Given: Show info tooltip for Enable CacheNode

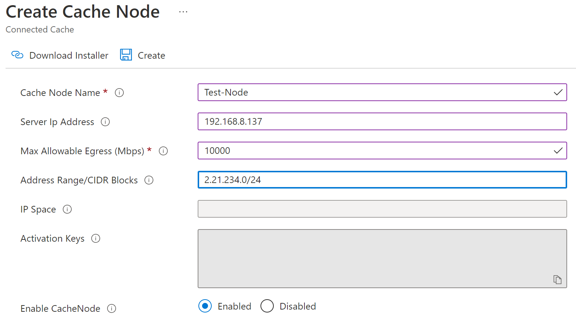Looking at the screenshot, I should [x=112, y=308].
